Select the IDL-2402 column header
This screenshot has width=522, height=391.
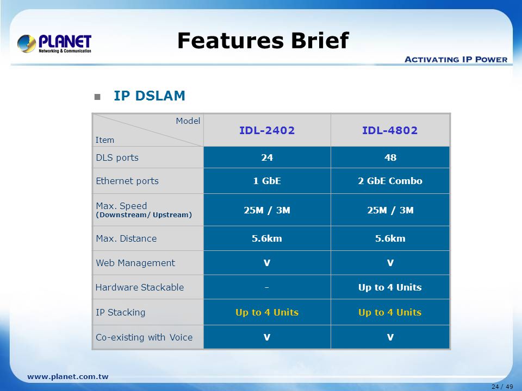[x=267, y=130]
